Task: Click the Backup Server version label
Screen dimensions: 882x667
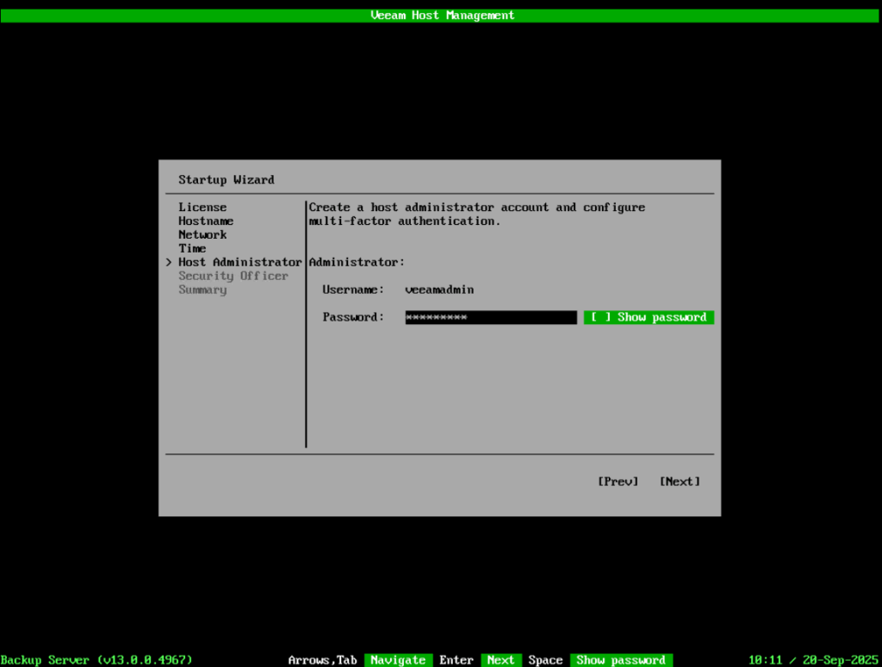Action: click(96, 660)
